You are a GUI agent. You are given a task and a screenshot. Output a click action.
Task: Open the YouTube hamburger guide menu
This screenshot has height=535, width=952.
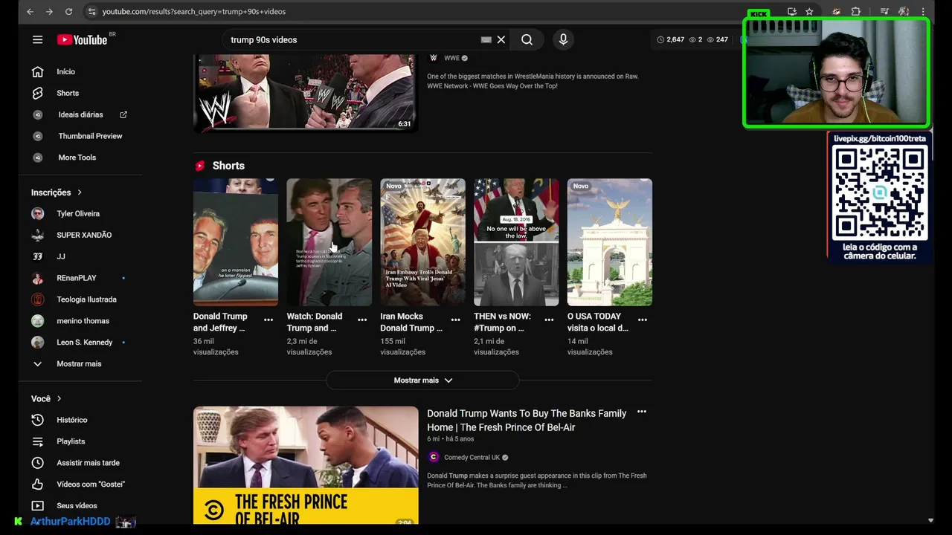pyautogui.click(x=37, y=39)
